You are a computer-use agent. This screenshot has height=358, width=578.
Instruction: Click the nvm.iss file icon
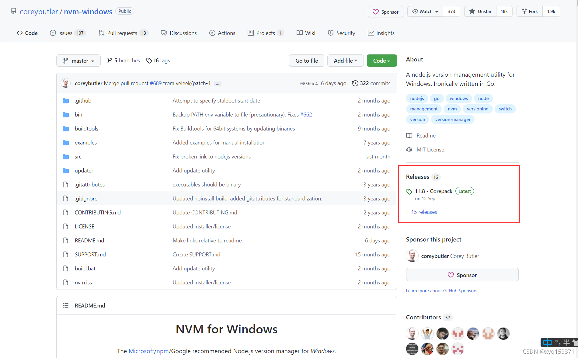(66, 283)
